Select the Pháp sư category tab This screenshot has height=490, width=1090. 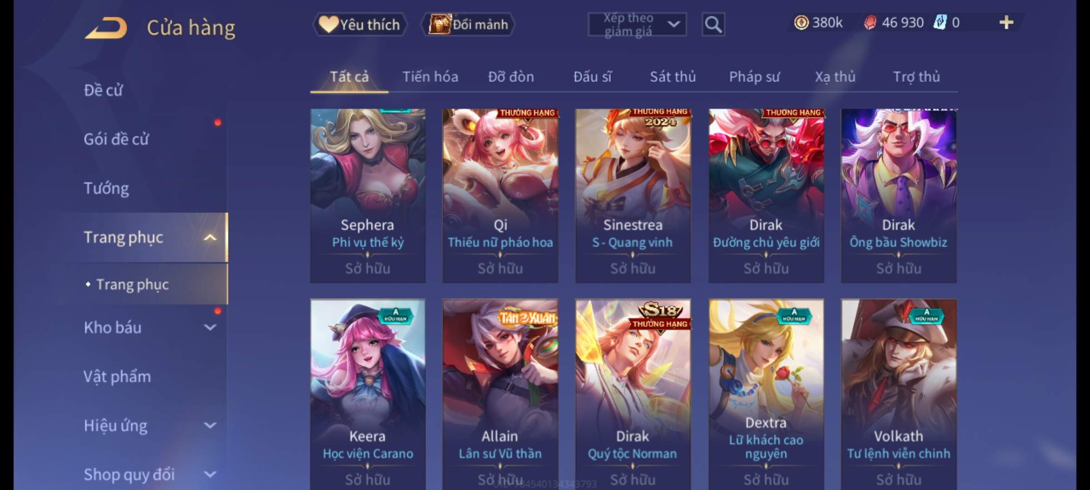click(754, 77)
